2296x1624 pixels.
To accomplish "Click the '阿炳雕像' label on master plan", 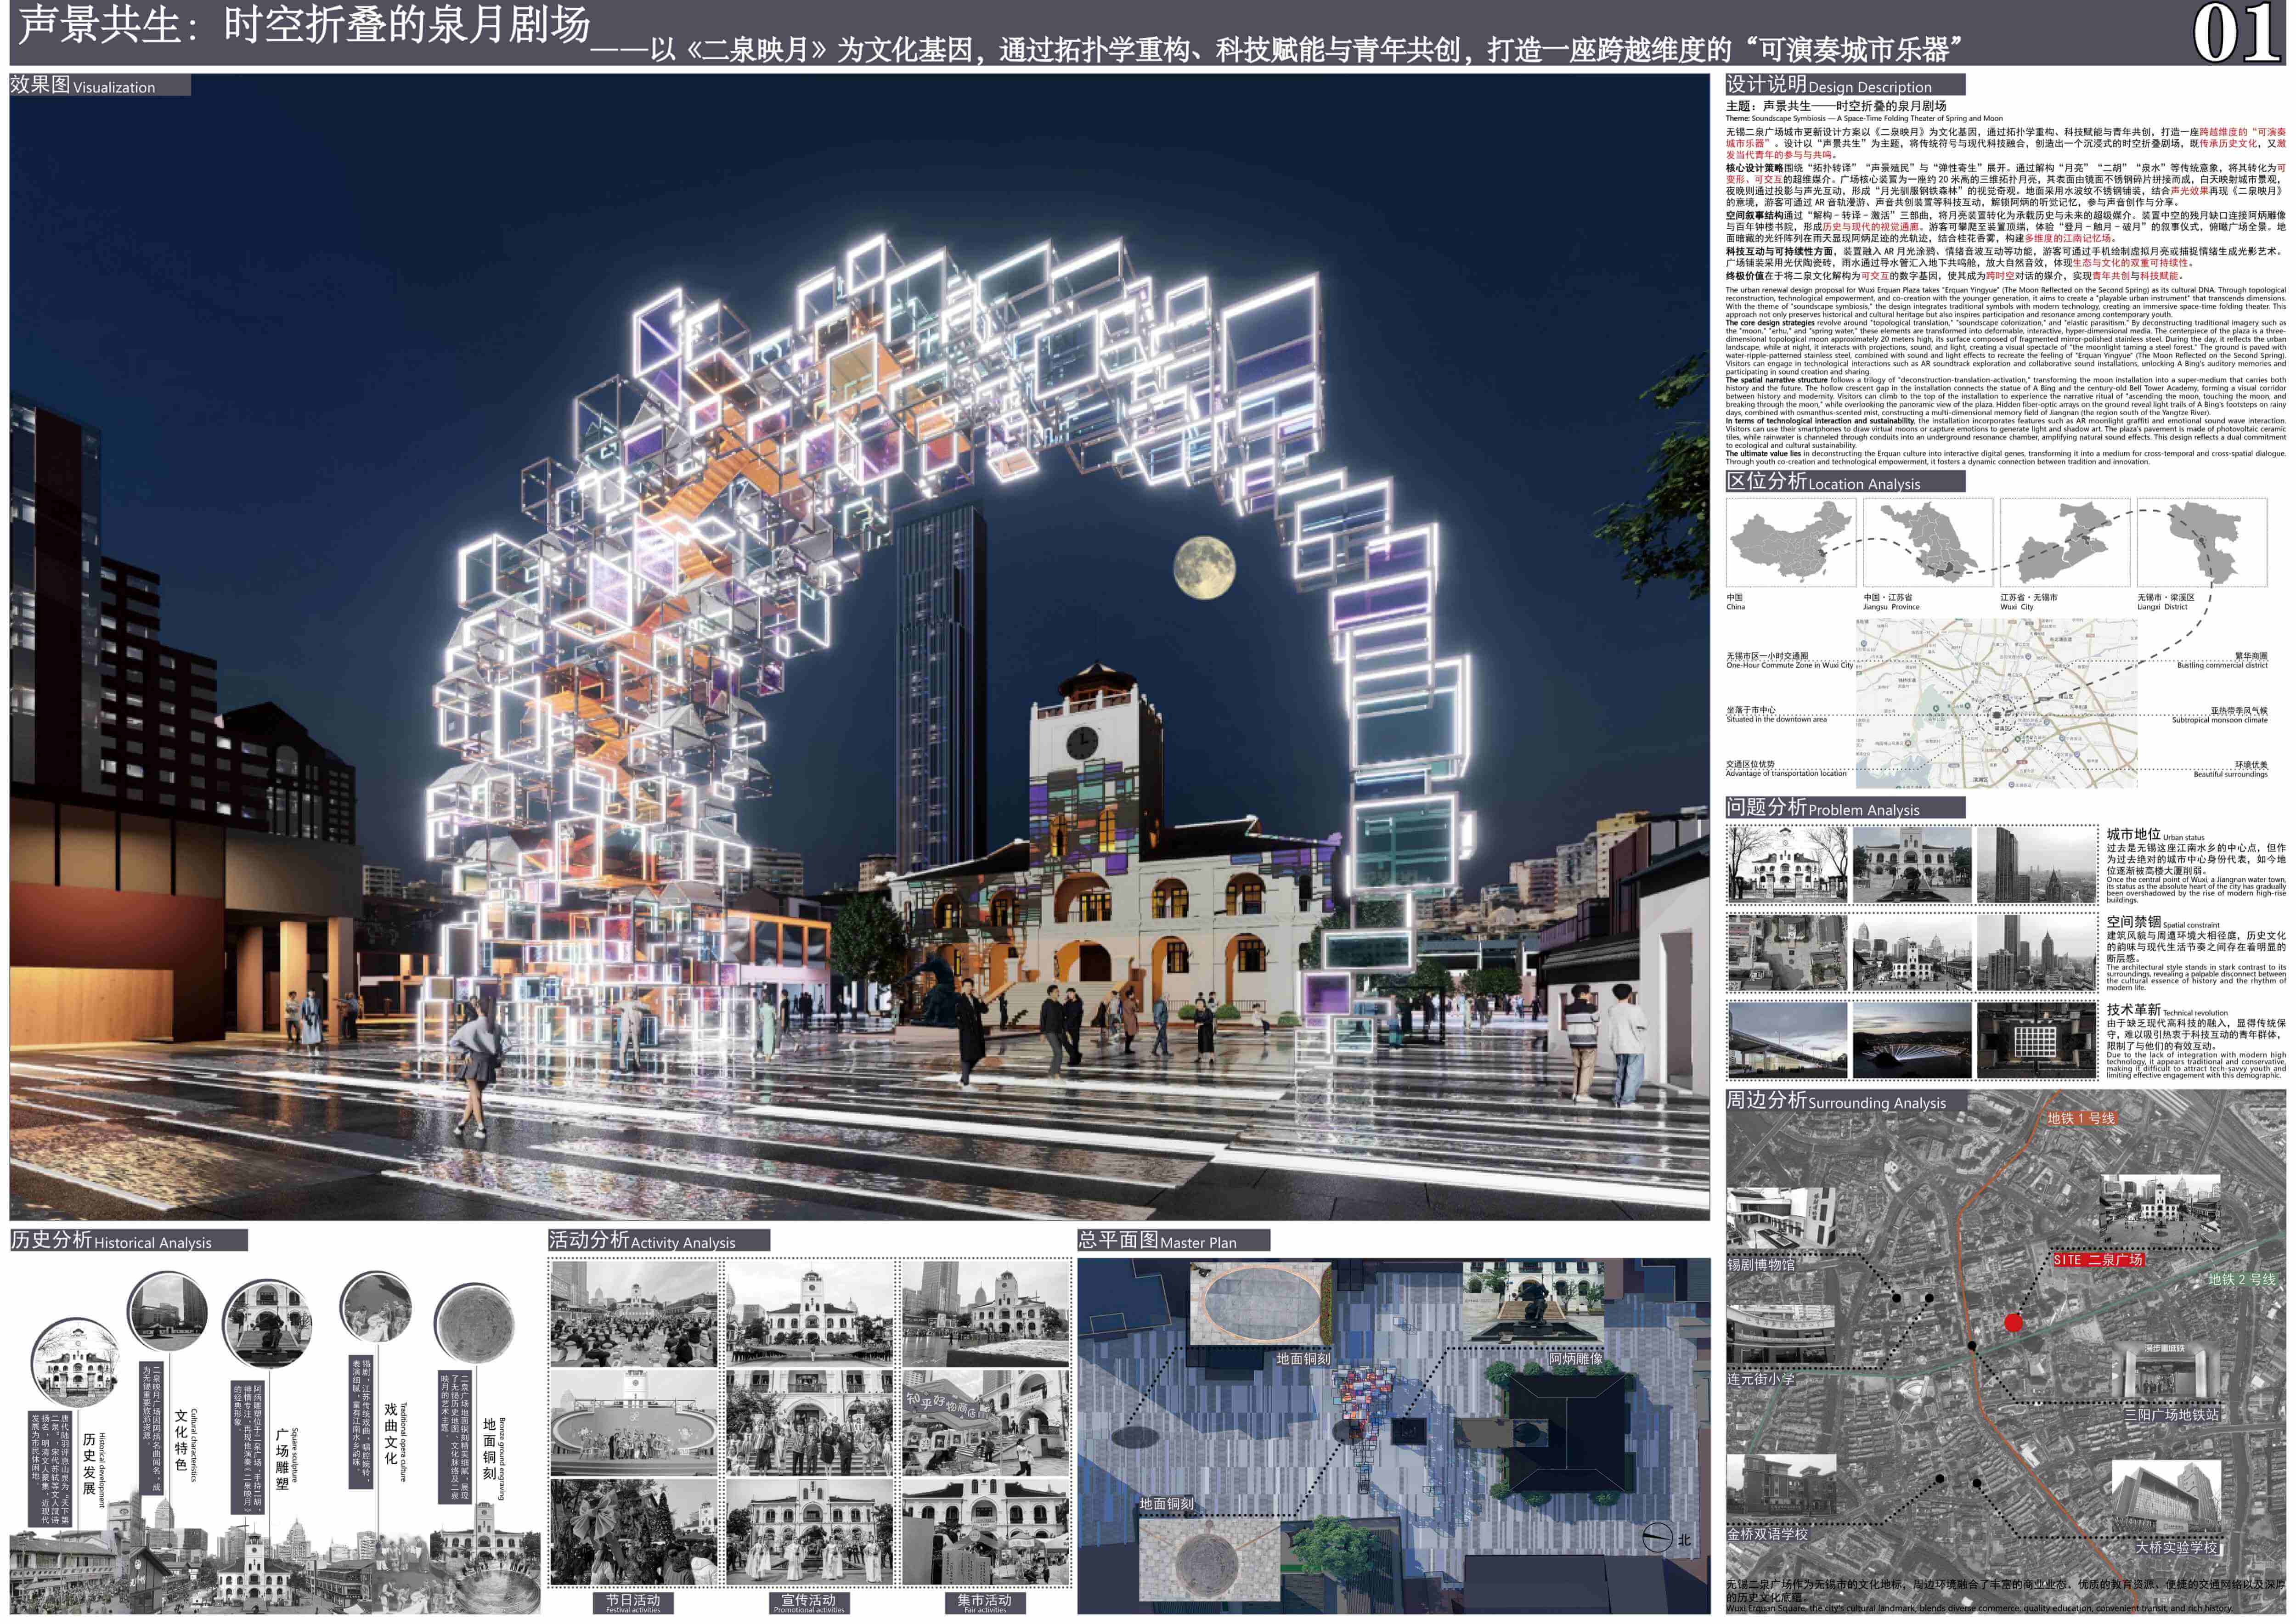I will (x=1576, y=1359).
